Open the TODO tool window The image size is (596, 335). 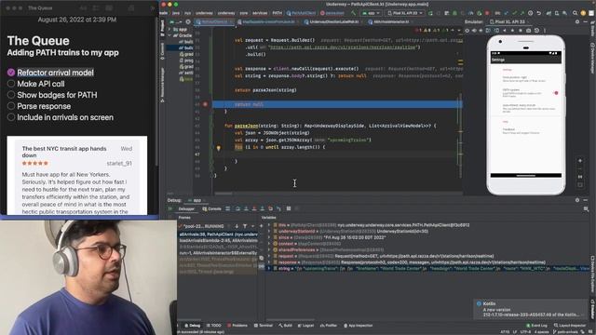[213, 326]
